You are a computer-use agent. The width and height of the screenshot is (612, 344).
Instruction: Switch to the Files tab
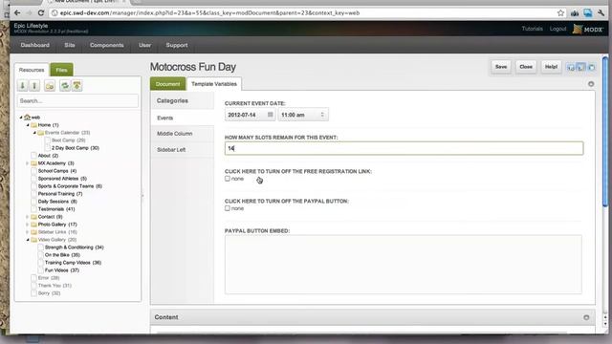tap(61, 70)
